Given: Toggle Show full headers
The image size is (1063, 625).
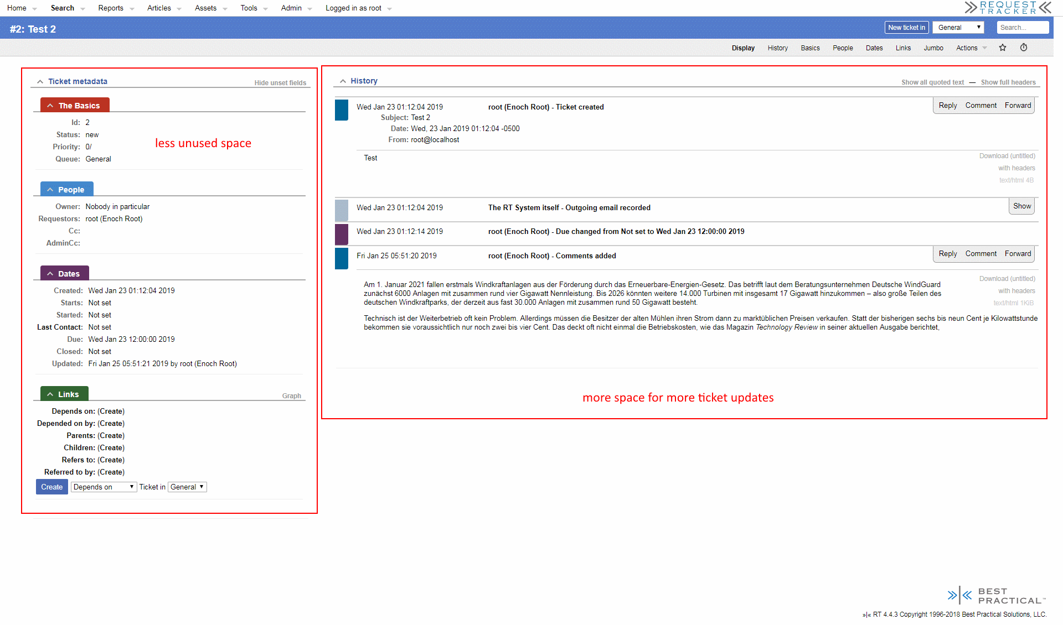Looking at the screenshot, I should 1008,82.
